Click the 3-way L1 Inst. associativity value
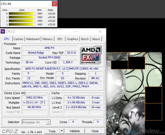 [x=96, y=102]
